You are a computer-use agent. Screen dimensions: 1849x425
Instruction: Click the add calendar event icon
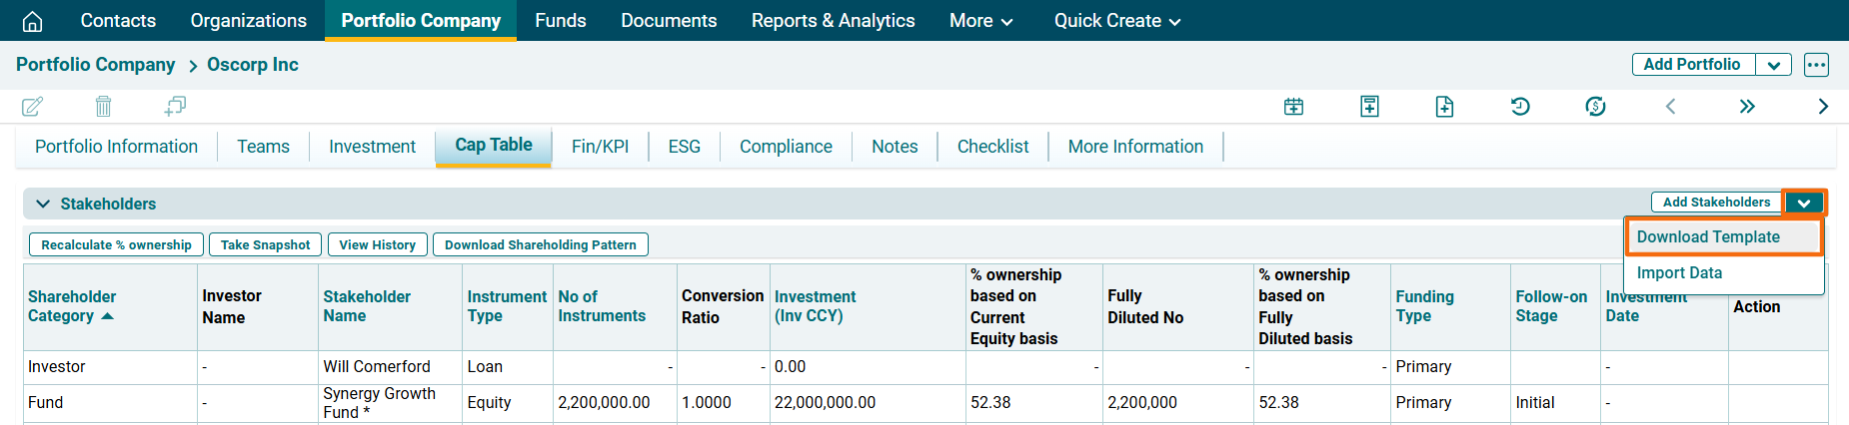tap(1293, 107)
